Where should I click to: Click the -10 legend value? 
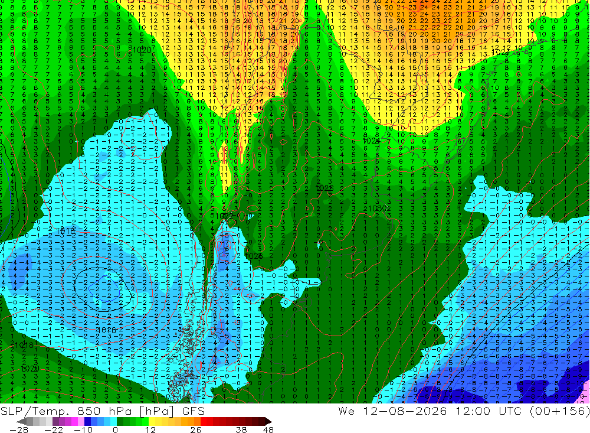click(x=83, y=429)
